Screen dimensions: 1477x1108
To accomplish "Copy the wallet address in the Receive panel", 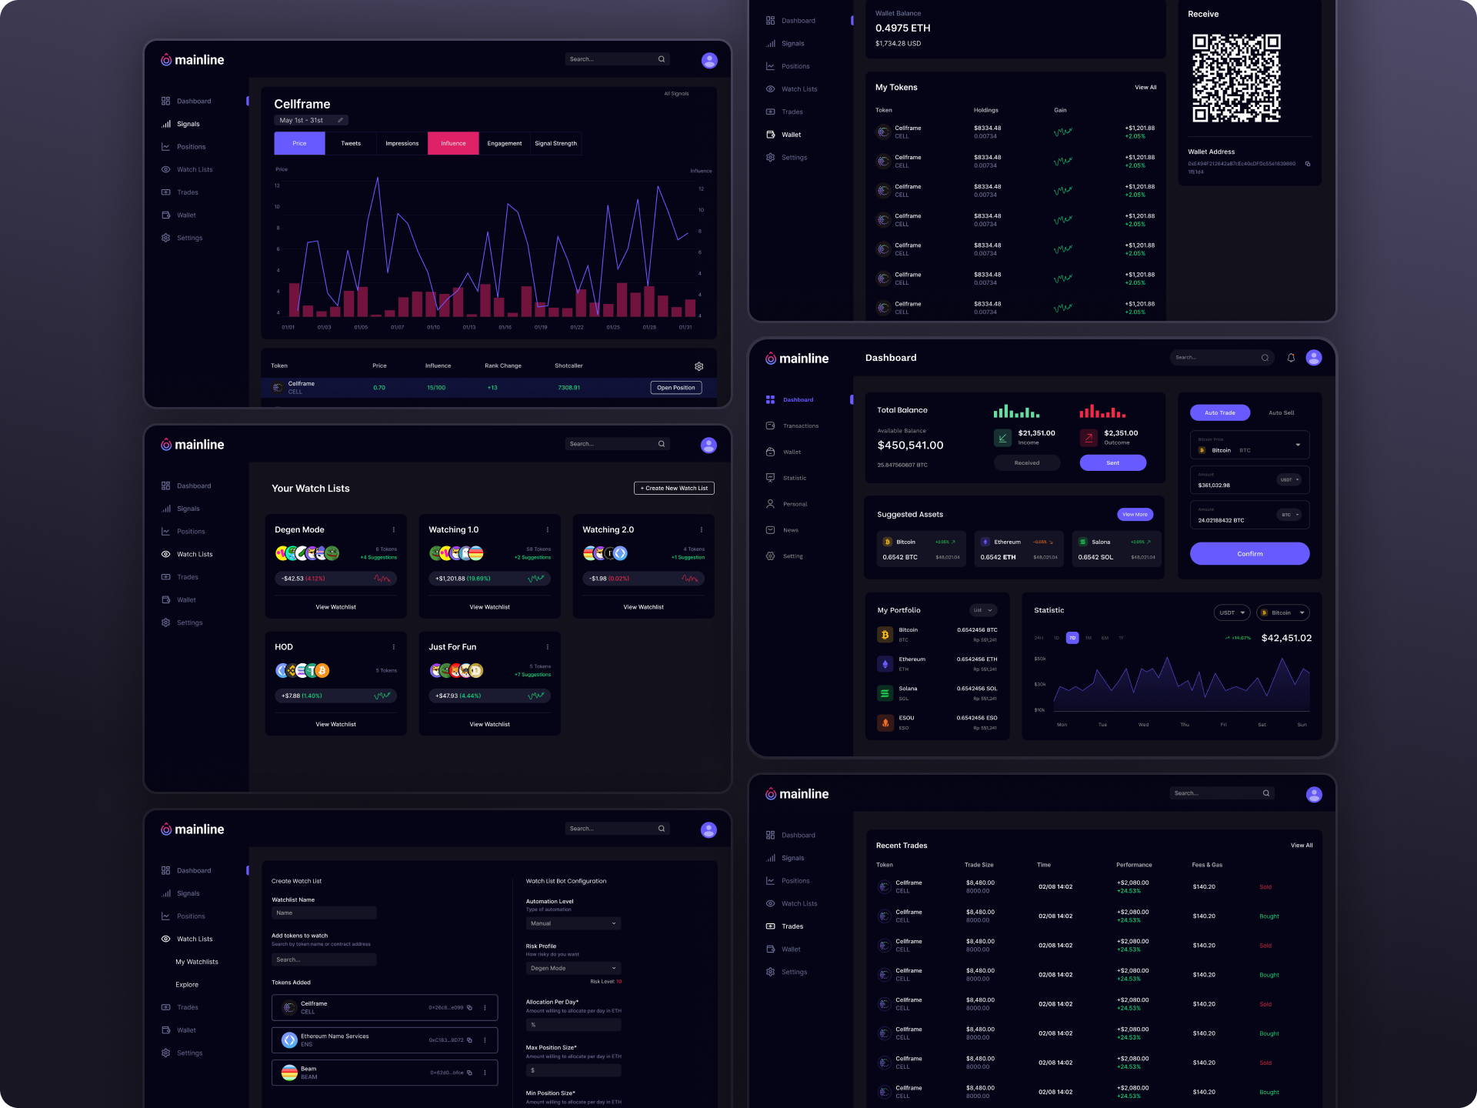I will click(1308, 164).
